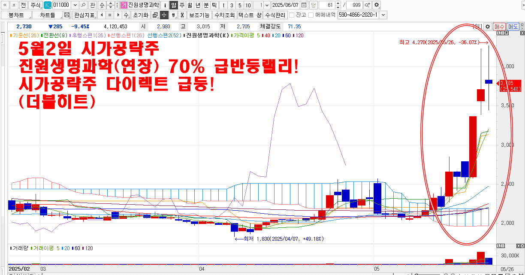Image resolution: width=525 pixels, height=275 pixels.
Task: Open the 주식 market type dropdown
Action: [x=36, y=5]
